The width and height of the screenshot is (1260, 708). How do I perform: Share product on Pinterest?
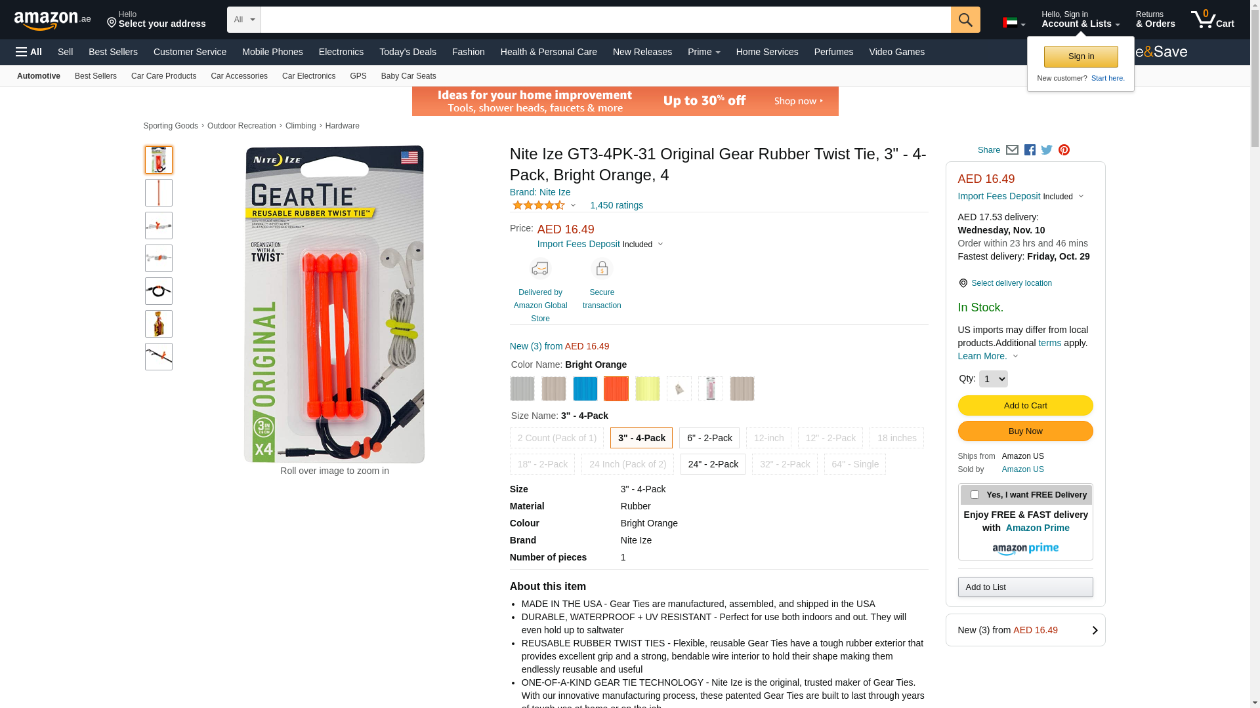point(1064,150)
